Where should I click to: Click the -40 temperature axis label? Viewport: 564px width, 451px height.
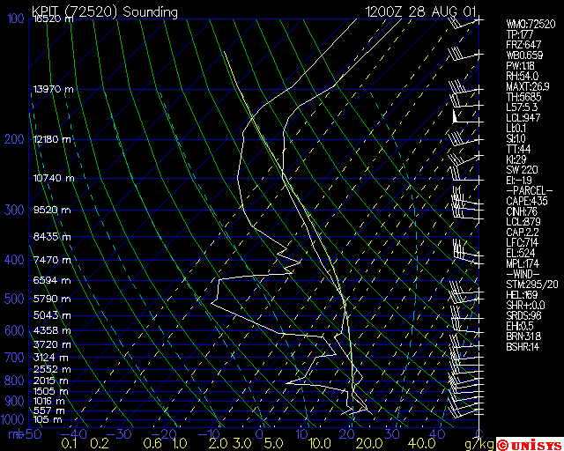click(74, 434)
